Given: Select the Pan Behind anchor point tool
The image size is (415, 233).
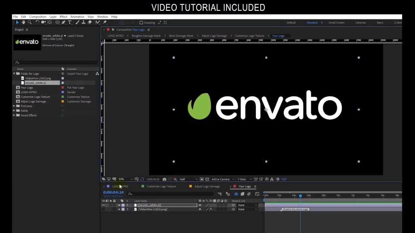Looking at the screenshot, I should point(49,22).
